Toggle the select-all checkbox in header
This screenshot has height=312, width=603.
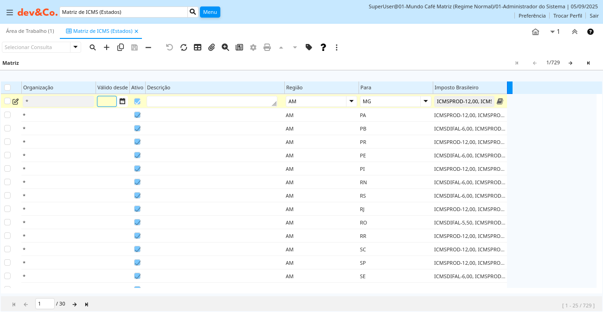7,87
